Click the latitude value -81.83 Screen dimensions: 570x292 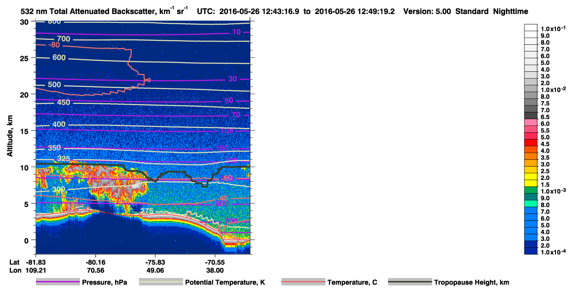click(x=36, y=262)
